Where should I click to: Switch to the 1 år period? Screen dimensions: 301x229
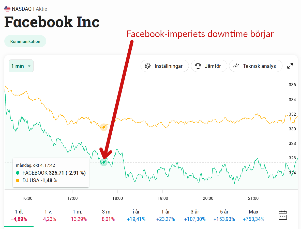[x=165, y=215]
